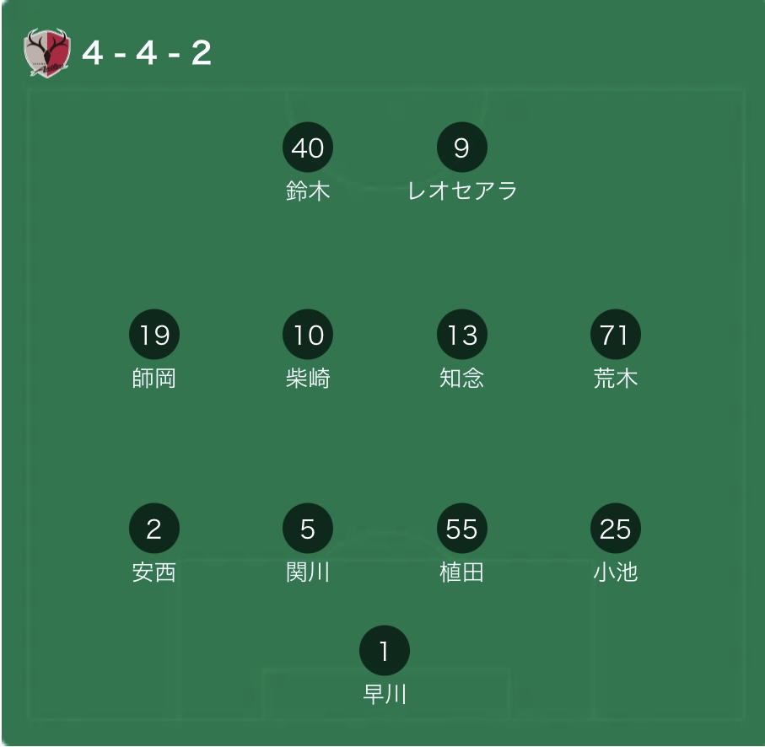
Task: Open player number 13 badge
Action: pos(462,334)
